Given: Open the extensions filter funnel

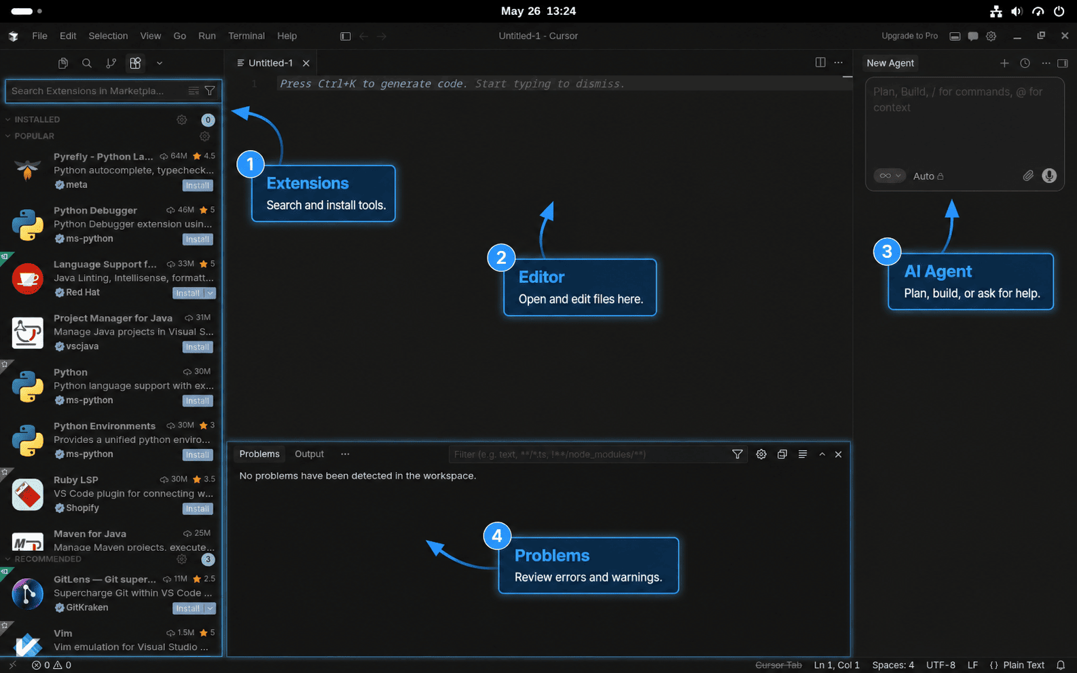Looking at the screenshot, I should coord(210,91).
